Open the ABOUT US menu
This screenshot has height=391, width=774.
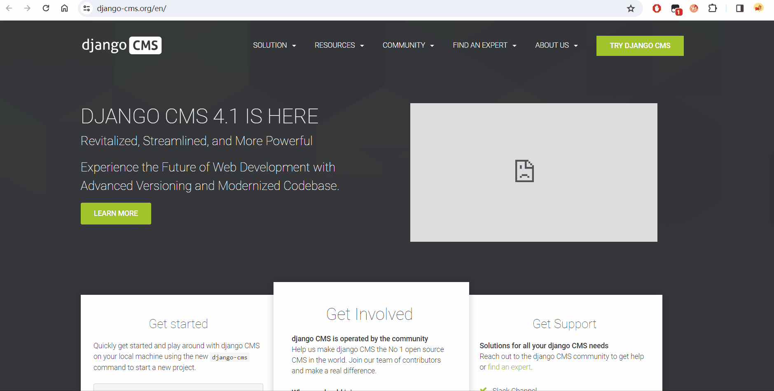pyautogui.click(x=557, y=45)
